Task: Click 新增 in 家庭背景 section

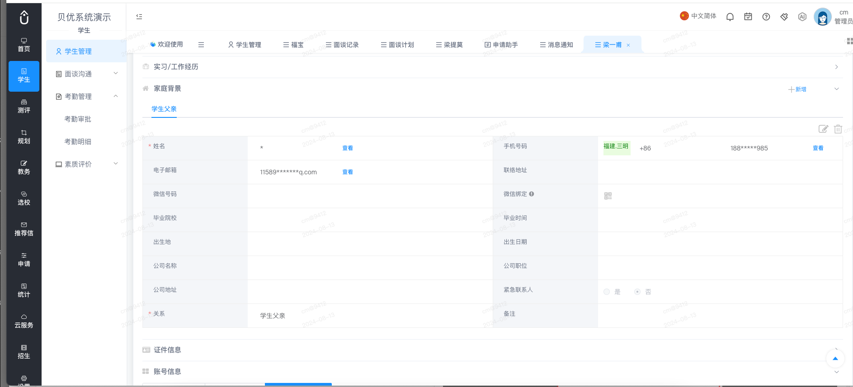Action: [x=797, y=89]
